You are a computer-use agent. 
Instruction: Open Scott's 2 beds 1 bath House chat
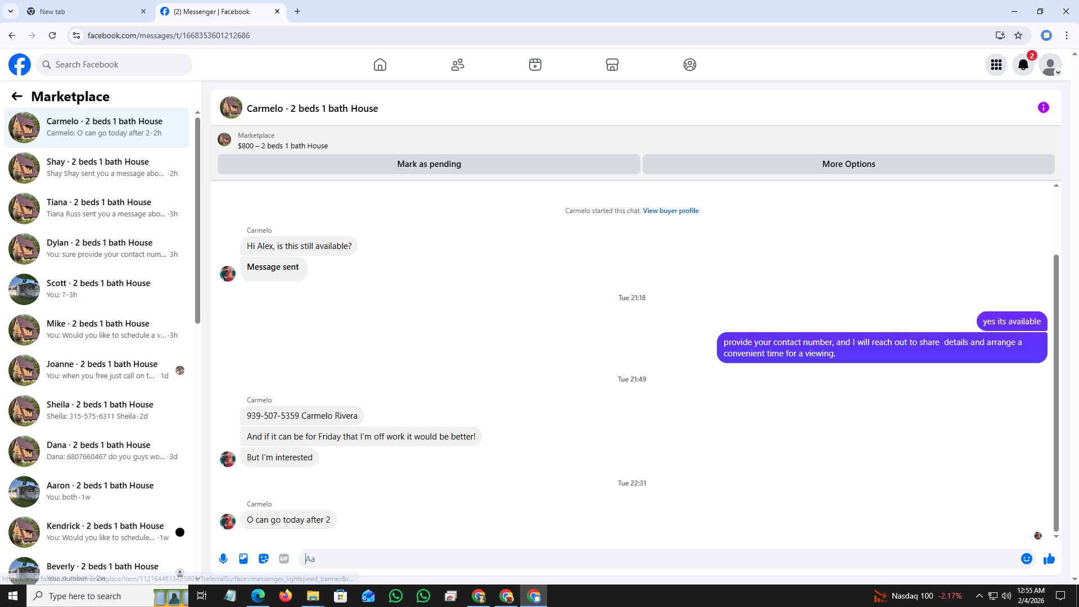(x=97, y=289)
